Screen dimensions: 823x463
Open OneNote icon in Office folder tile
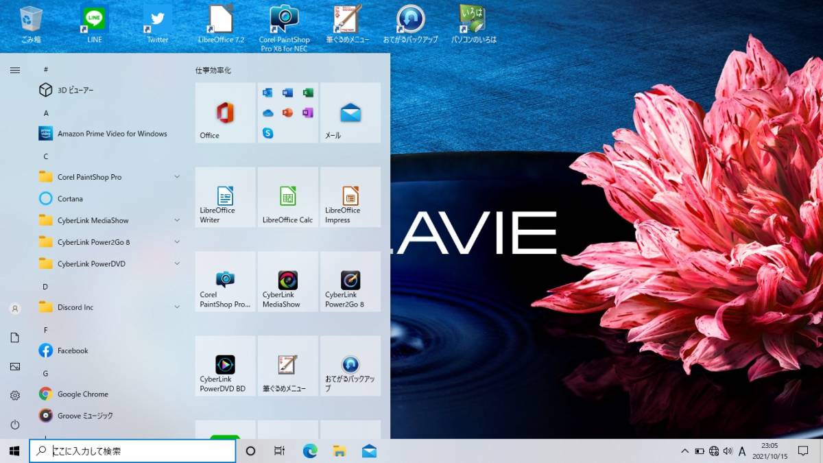click(308, 112)
